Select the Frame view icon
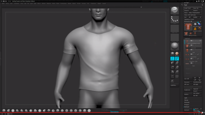Viewport: 205px width, 115px height. click(172, 76)
